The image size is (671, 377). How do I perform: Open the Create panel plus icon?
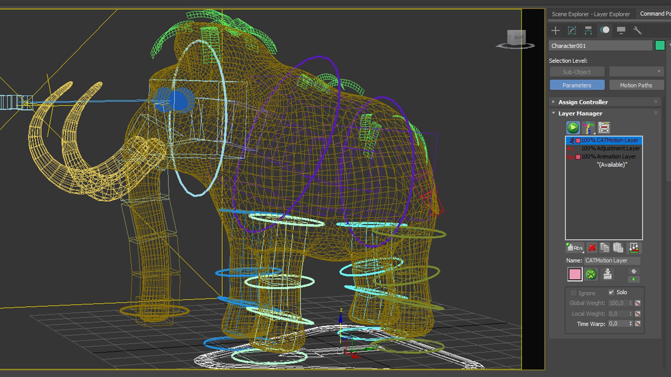tap(555, 30)
